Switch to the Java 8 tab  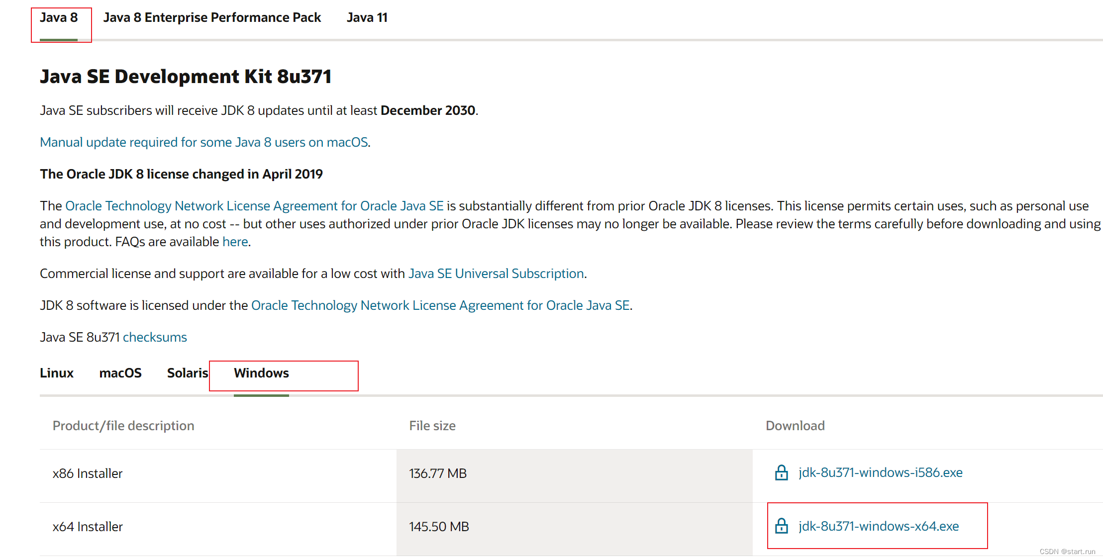coord(59,18)
